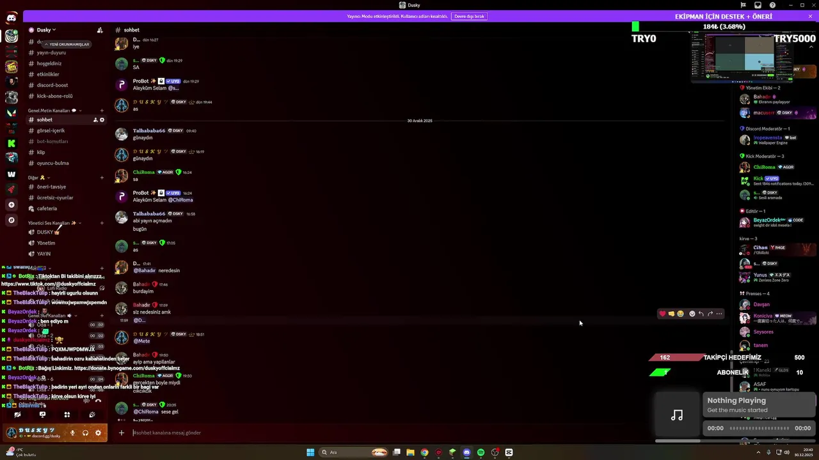Open the Kick server with green K icon
The width and height of the screenshot is (819, 460).
[12, 143]
